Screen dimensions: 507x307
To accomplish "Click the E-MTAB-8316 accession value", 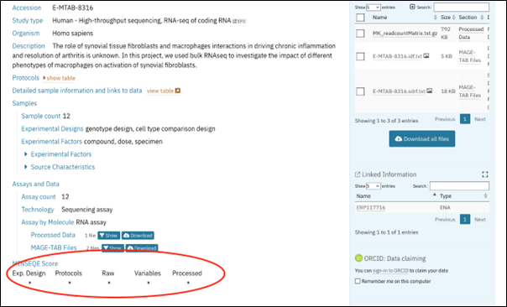I will 73,8.
